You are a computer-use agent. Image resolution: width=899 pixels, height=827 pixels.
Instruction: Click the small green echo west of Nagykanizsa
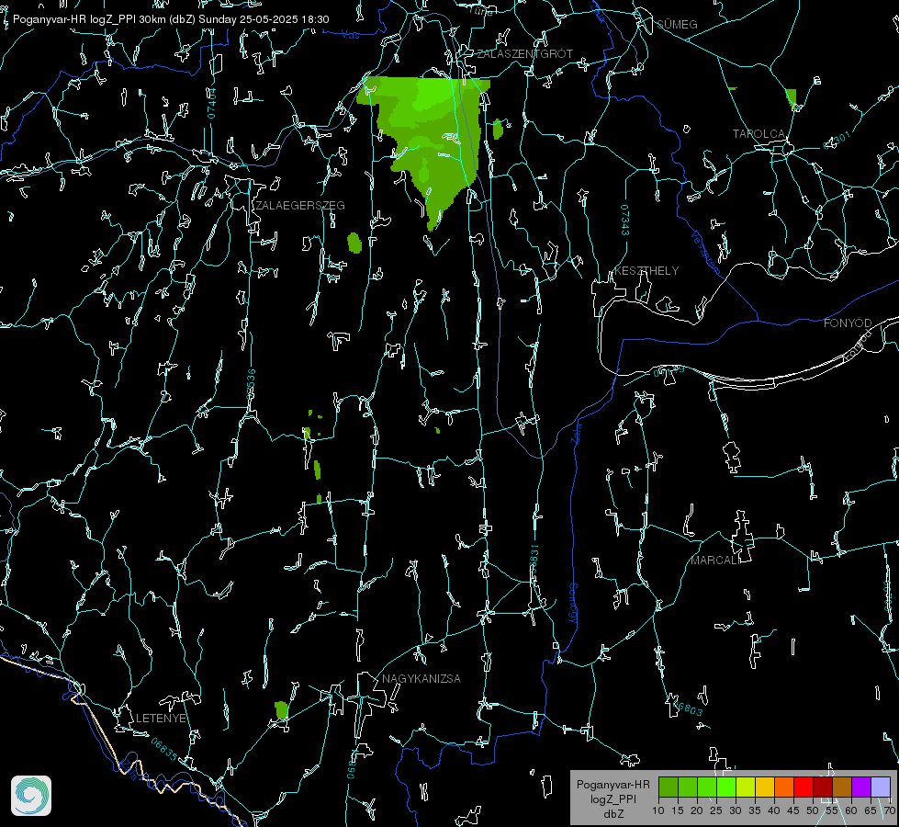(x=281, y=710)
